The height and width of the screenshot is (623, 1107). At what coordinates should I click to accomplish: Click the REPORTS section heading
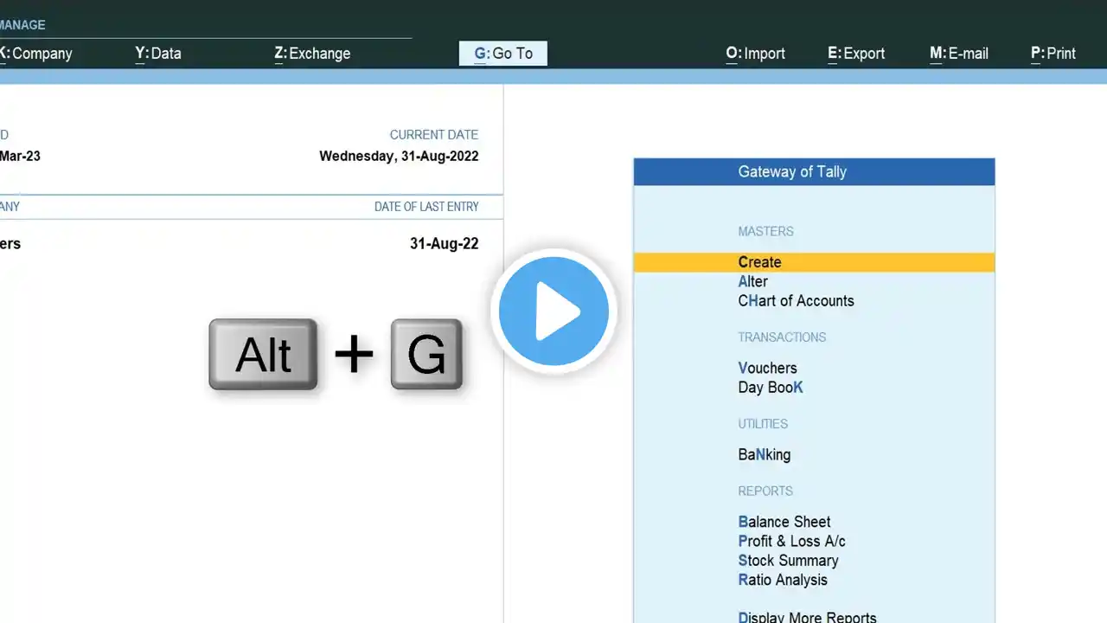click(x=765, y=491)
